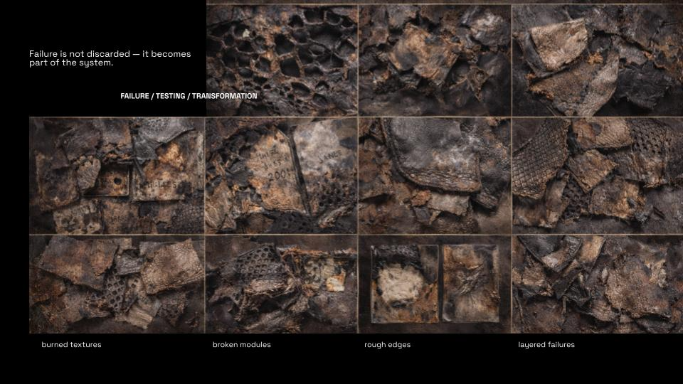This screenshot has width=683, height=384.
Task: Click the right framed panel in the two-panel image
Action: point(470,282)
